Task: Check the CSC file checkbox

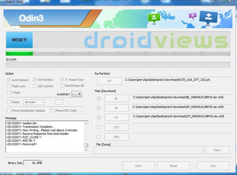Action: [x=99, y=127]
